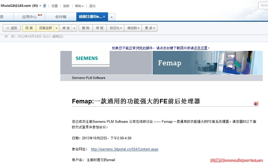This screenshot has width=268, height=164.
Task: Open the tab list dropdown arrow
Action: click(112, 17)
